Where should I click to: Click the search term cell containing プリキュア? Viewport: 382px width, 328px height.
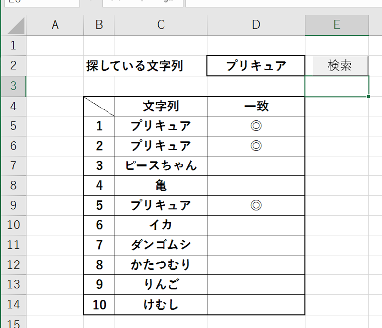(x=256, y=66)
